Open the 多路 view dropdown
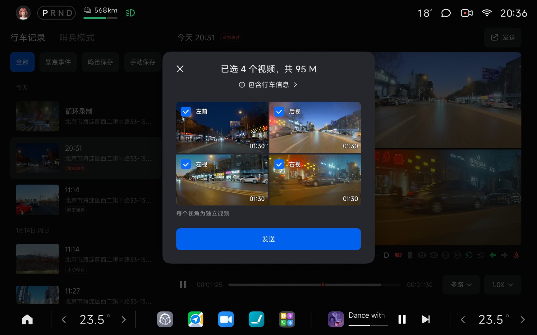Screen dimensions: 537x335 (x=461, y=284)
